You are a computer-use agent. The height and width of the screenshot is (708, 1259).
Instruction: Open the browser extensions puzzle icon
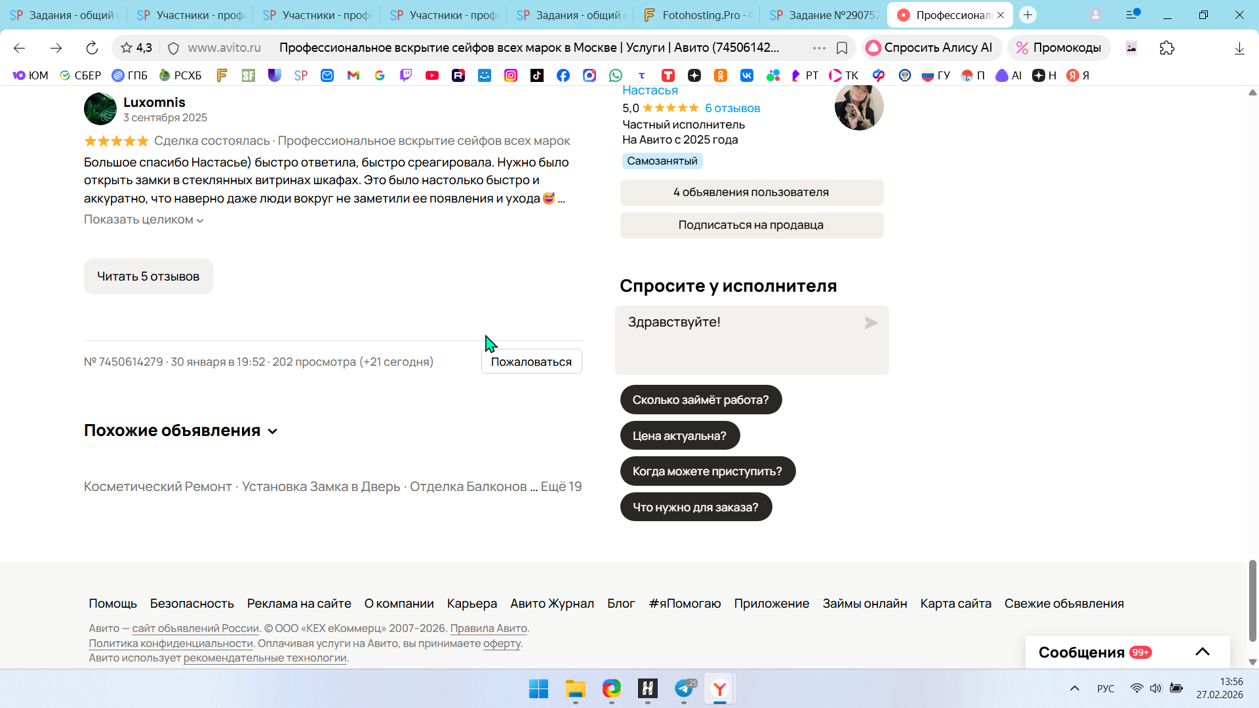click(x=1167, y=48)
